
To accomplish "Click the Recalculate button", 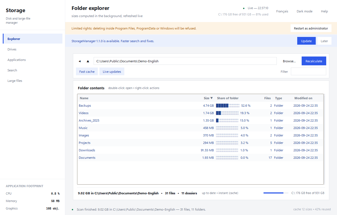I will coord(314,61).
